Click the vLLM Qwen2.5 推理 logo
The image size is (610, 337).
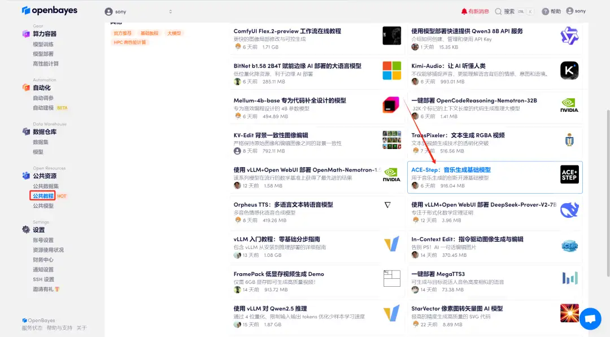[x=392, y=313]
